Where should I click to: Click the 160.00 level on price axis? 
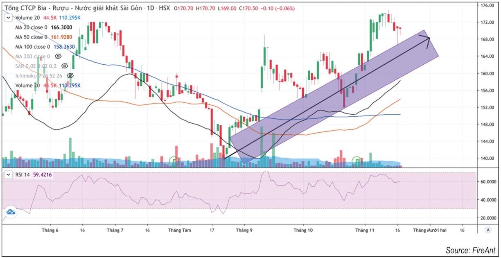pyautogui.click(x=487, y=74)
